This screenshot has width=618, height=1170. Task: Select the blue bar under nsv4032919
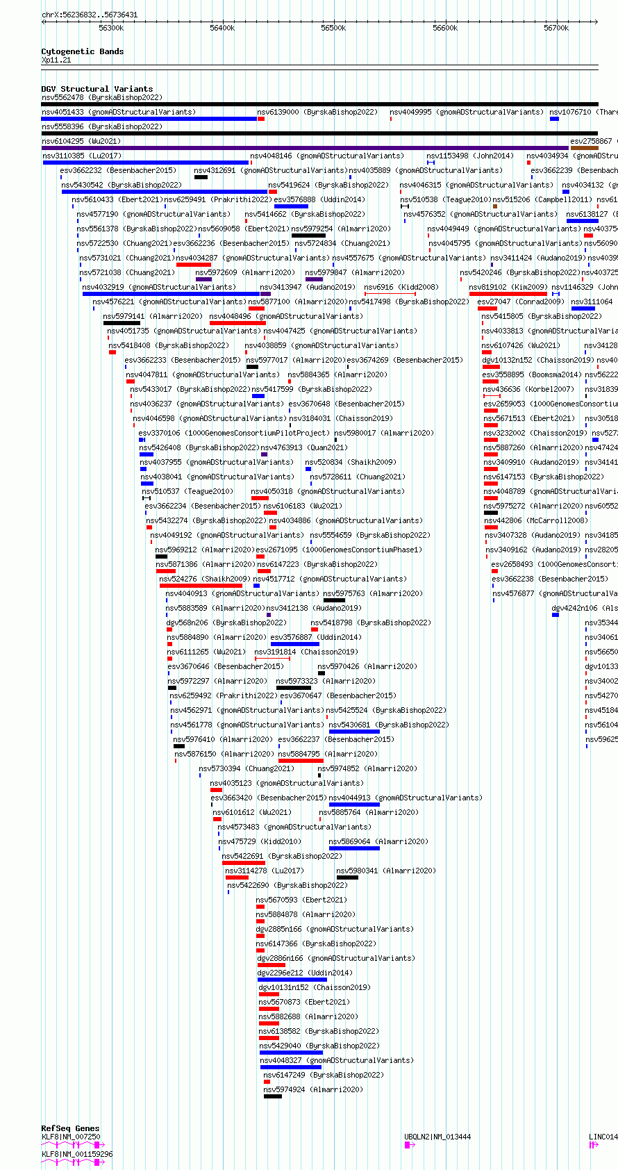click(x=171, y=294)
